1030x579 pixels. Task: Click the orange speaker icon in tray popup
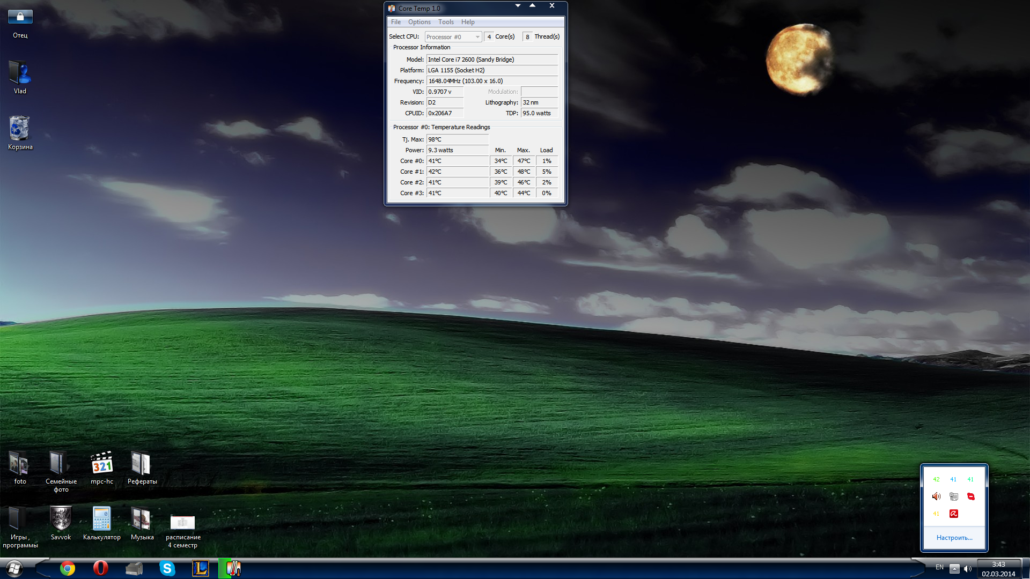(936, 496)
